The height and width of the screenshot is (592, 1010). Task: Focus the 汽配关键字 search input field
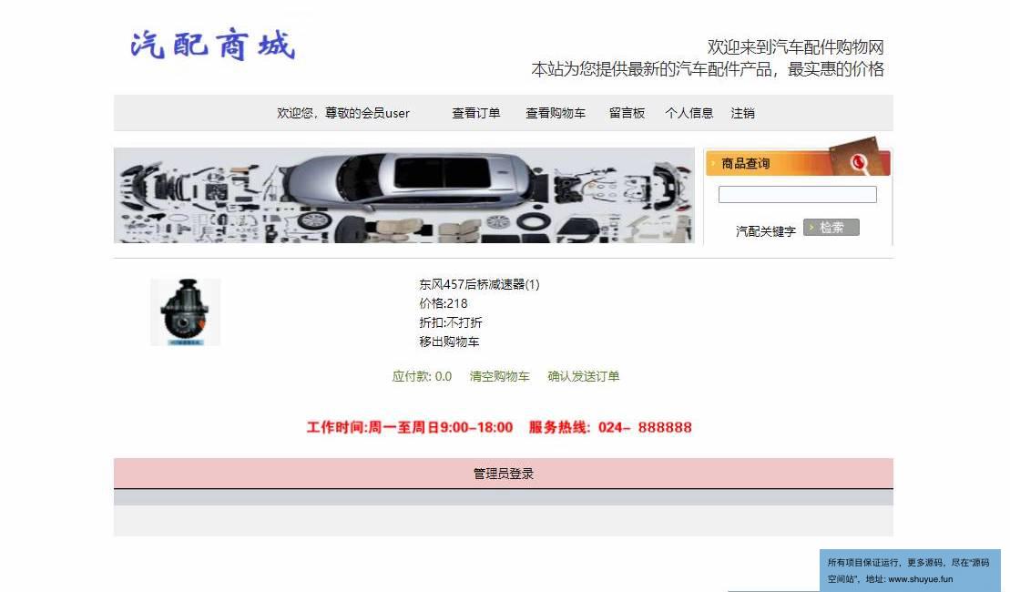click(x=798, y=195)
